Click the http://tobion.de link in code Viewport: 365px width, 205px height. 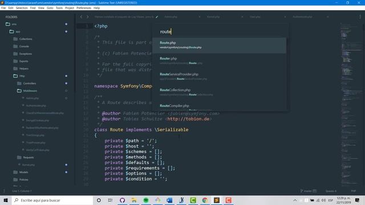pos(188,119)
